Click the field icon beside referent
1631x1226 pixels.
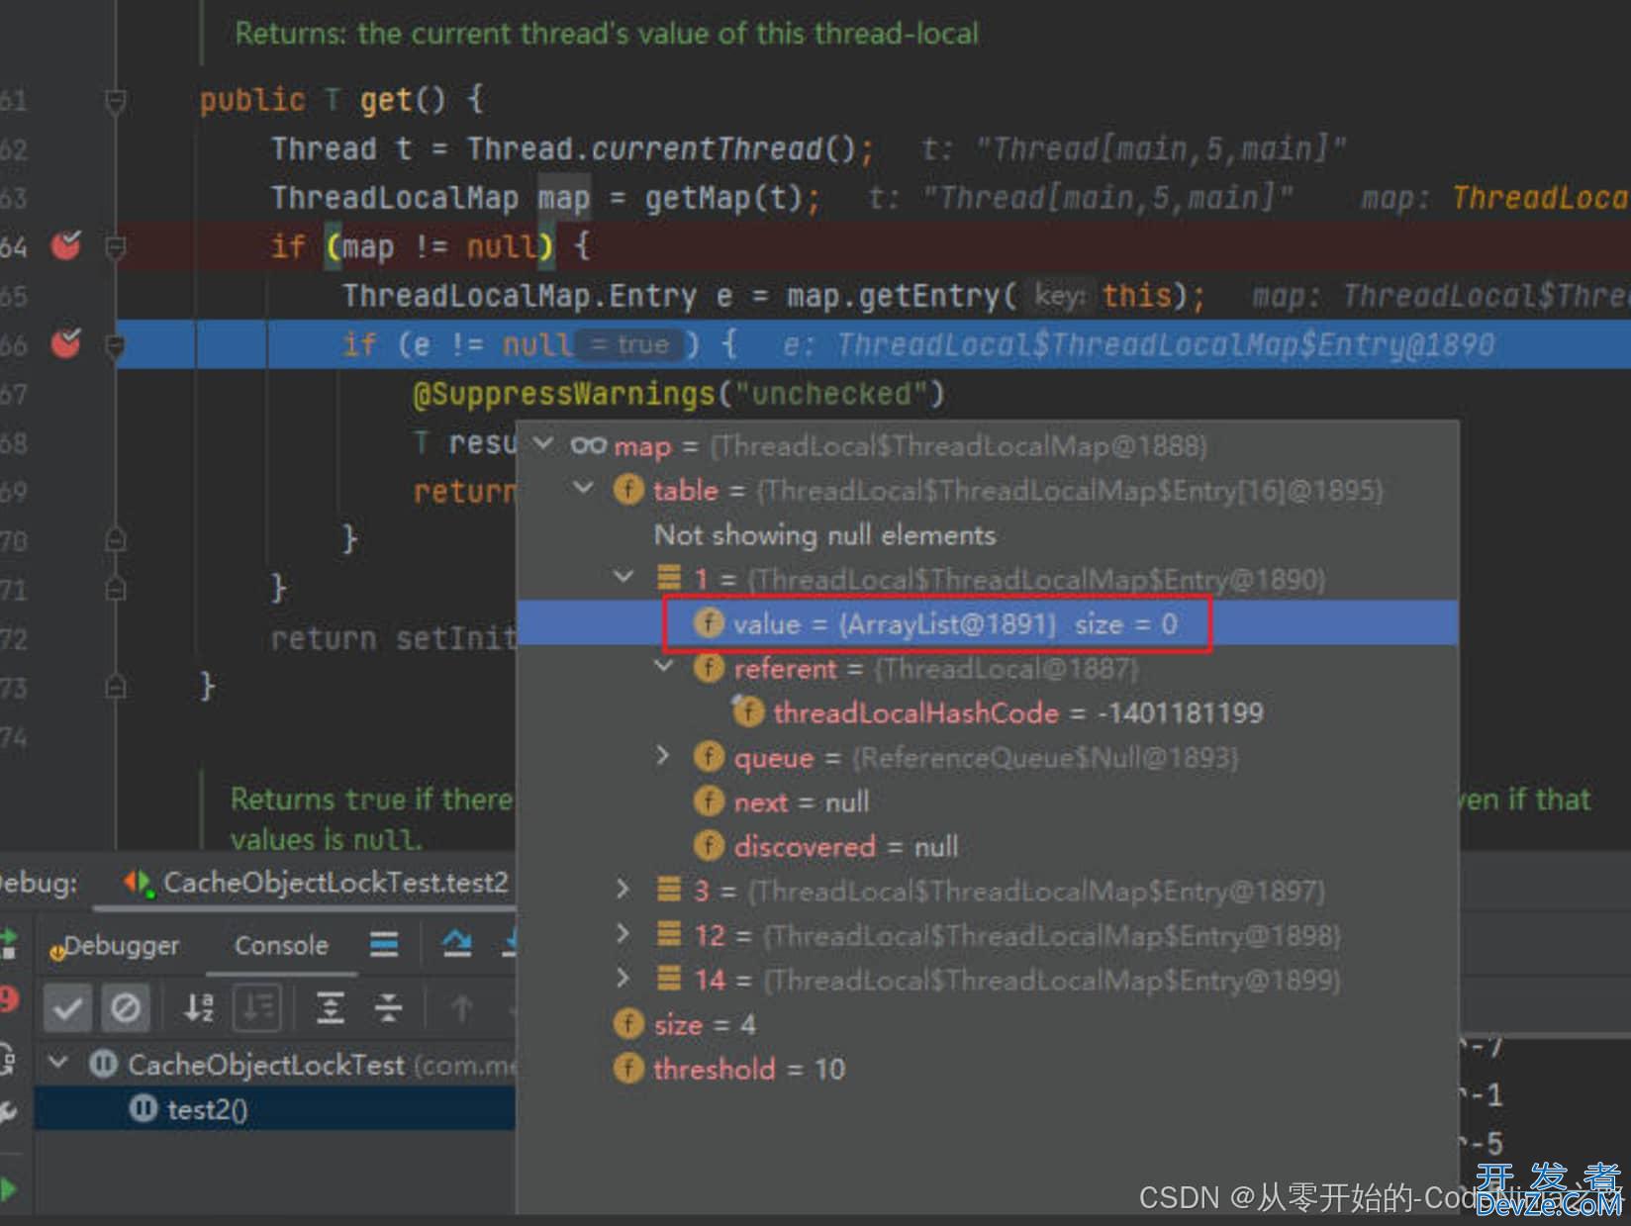pyautogui.click(x=709, y=668)
